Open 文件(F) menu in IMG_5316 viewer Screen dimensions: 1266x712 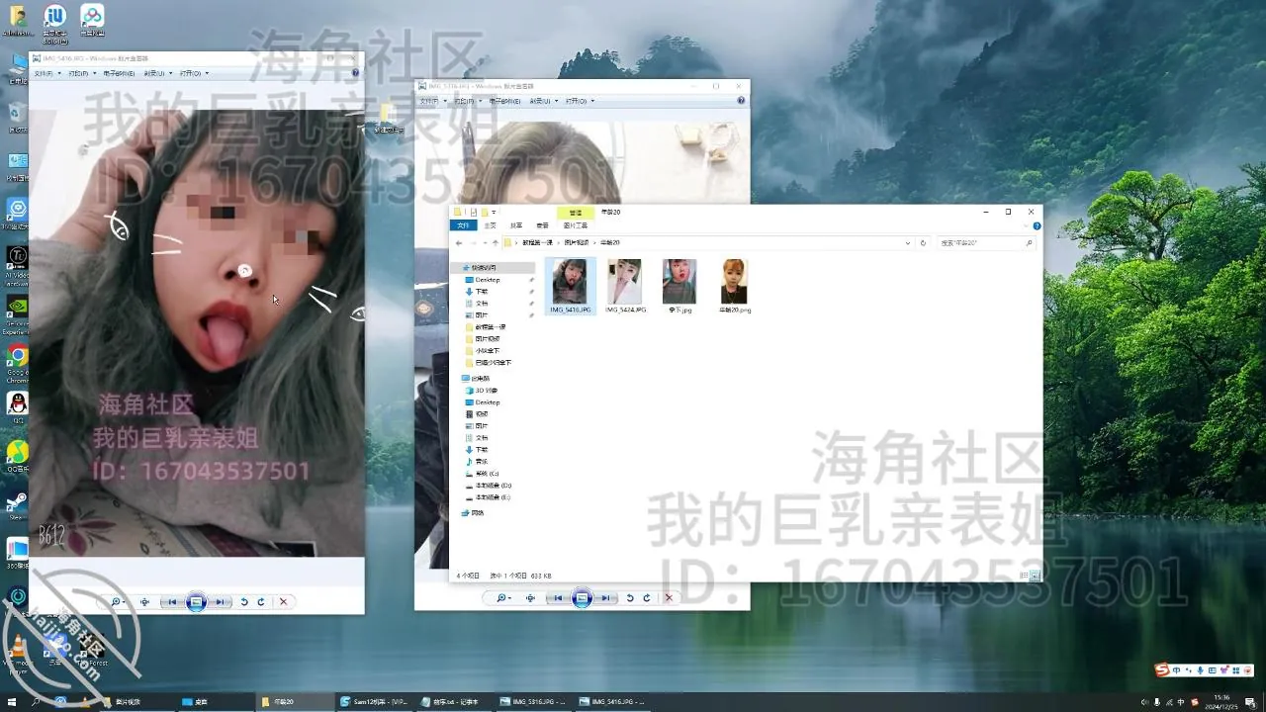(431, 101)
